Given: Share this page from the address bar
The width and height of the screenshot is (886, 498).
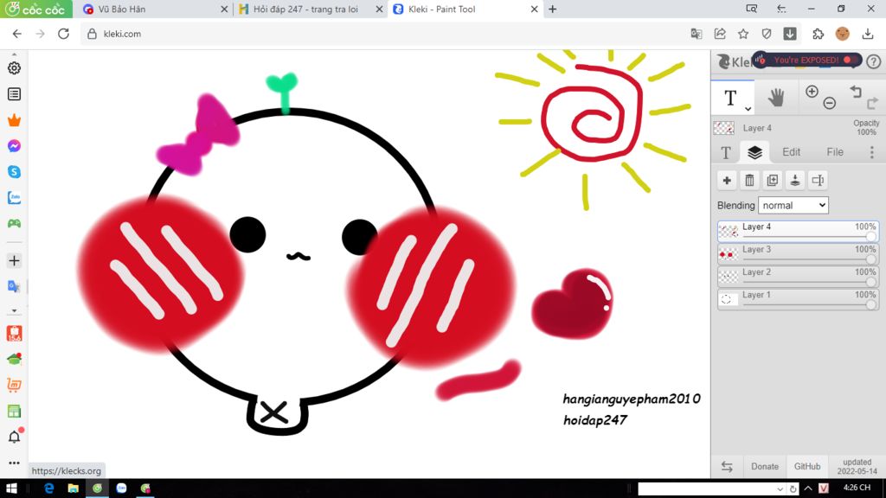Looking at the screenshot, I should click(720, 34).
